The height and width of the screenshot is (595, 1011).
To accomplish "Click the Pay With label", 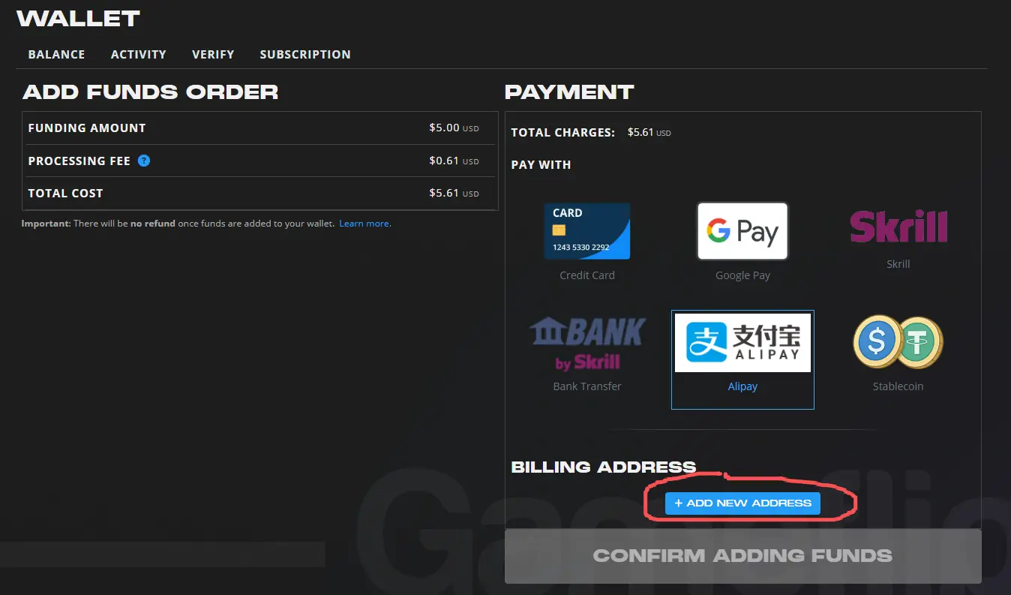I will coord(541,164).
